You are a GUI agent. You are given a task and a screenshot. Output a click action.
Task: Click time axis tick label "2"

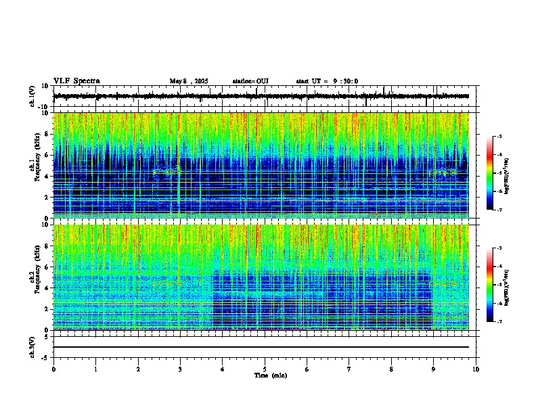[138, 369]
